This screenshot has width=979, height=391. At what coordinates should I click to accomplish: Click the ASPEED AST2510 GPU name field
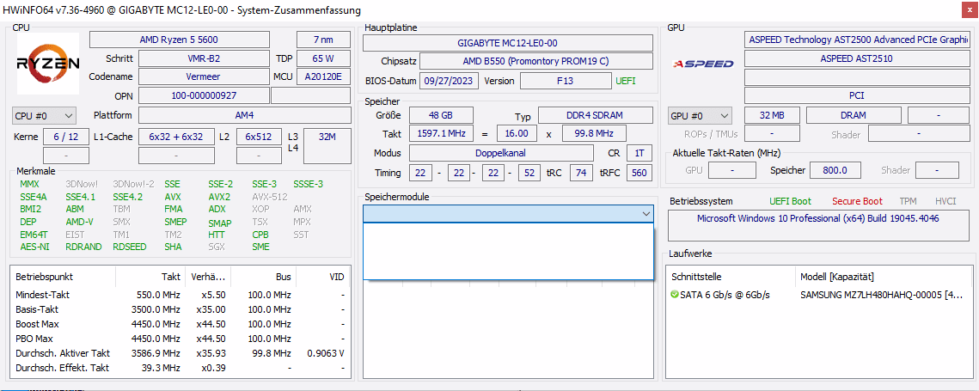point(856,58)
